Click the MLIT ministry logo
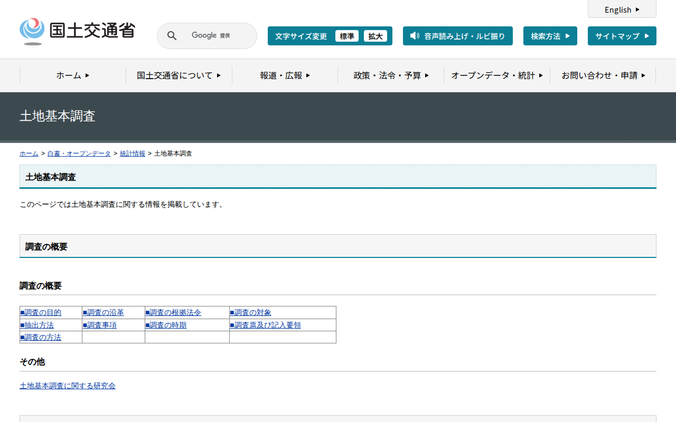 (77, 31)
